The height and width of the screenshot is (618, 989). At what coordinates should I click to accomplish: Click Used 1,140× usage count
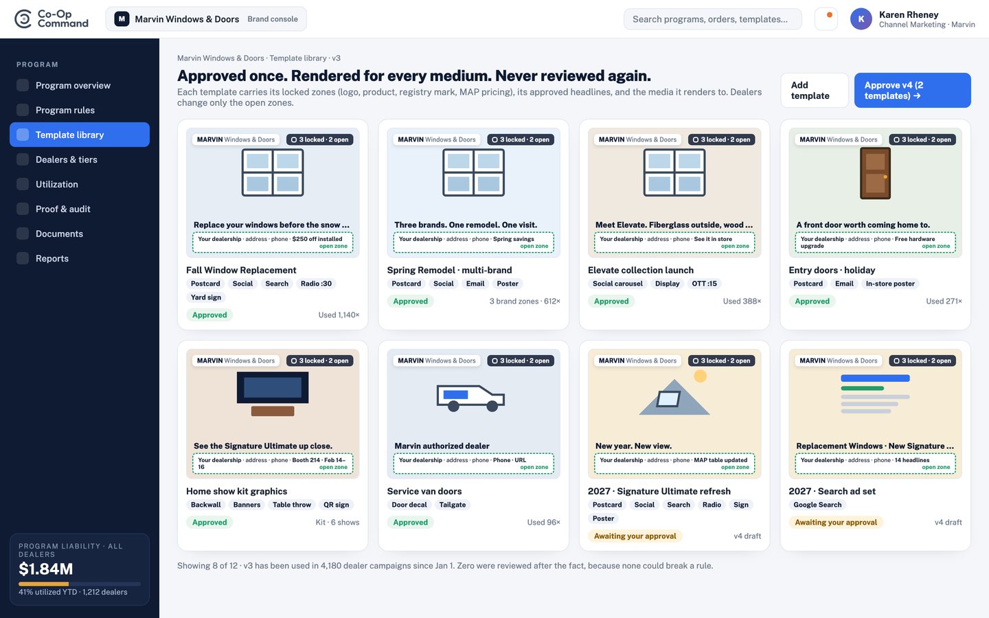(x=339, y=315)
